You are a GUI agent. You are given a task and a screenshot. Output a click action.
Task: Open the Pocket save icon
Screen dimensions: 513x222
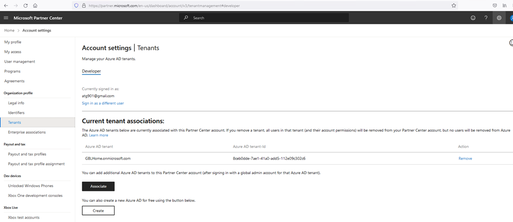point(495,5)
